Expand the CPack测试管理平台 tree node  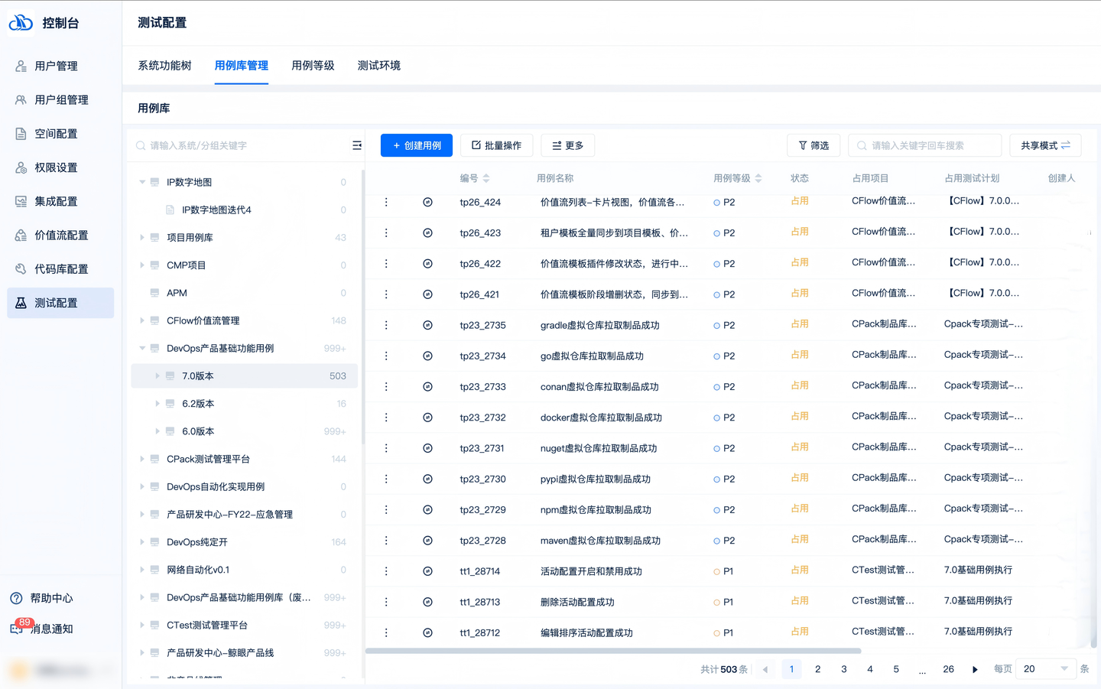142,459
